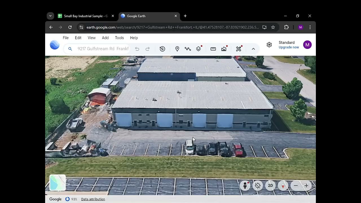Click the compass to reset north

click(x=283, y=186)
